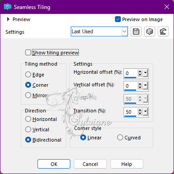The height and width of the screenshot is (174, 174).
Task: Click the OK button
Action: (x=54, y=164)
